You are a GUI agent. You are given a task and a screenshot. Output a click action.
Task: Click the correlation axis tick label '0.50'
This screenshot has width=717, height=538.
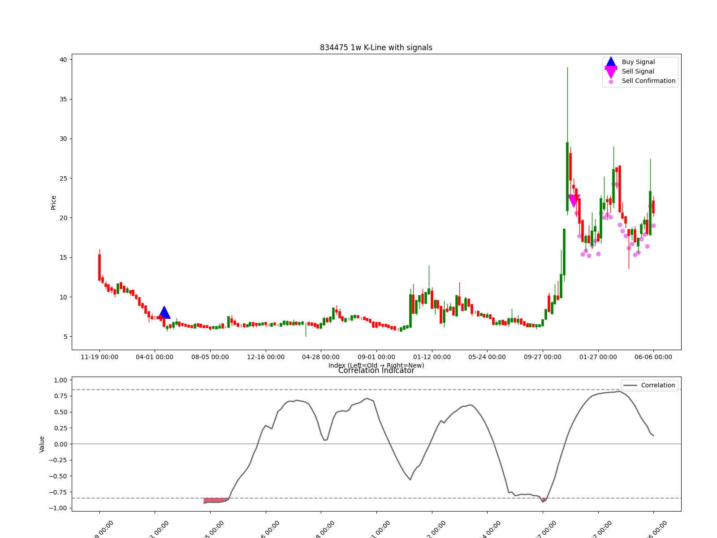pyautogui.click(x=60, y=412)
